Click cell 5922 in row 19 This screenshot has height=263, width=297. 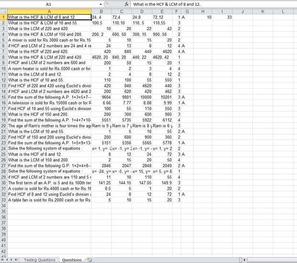click(142, 120)
